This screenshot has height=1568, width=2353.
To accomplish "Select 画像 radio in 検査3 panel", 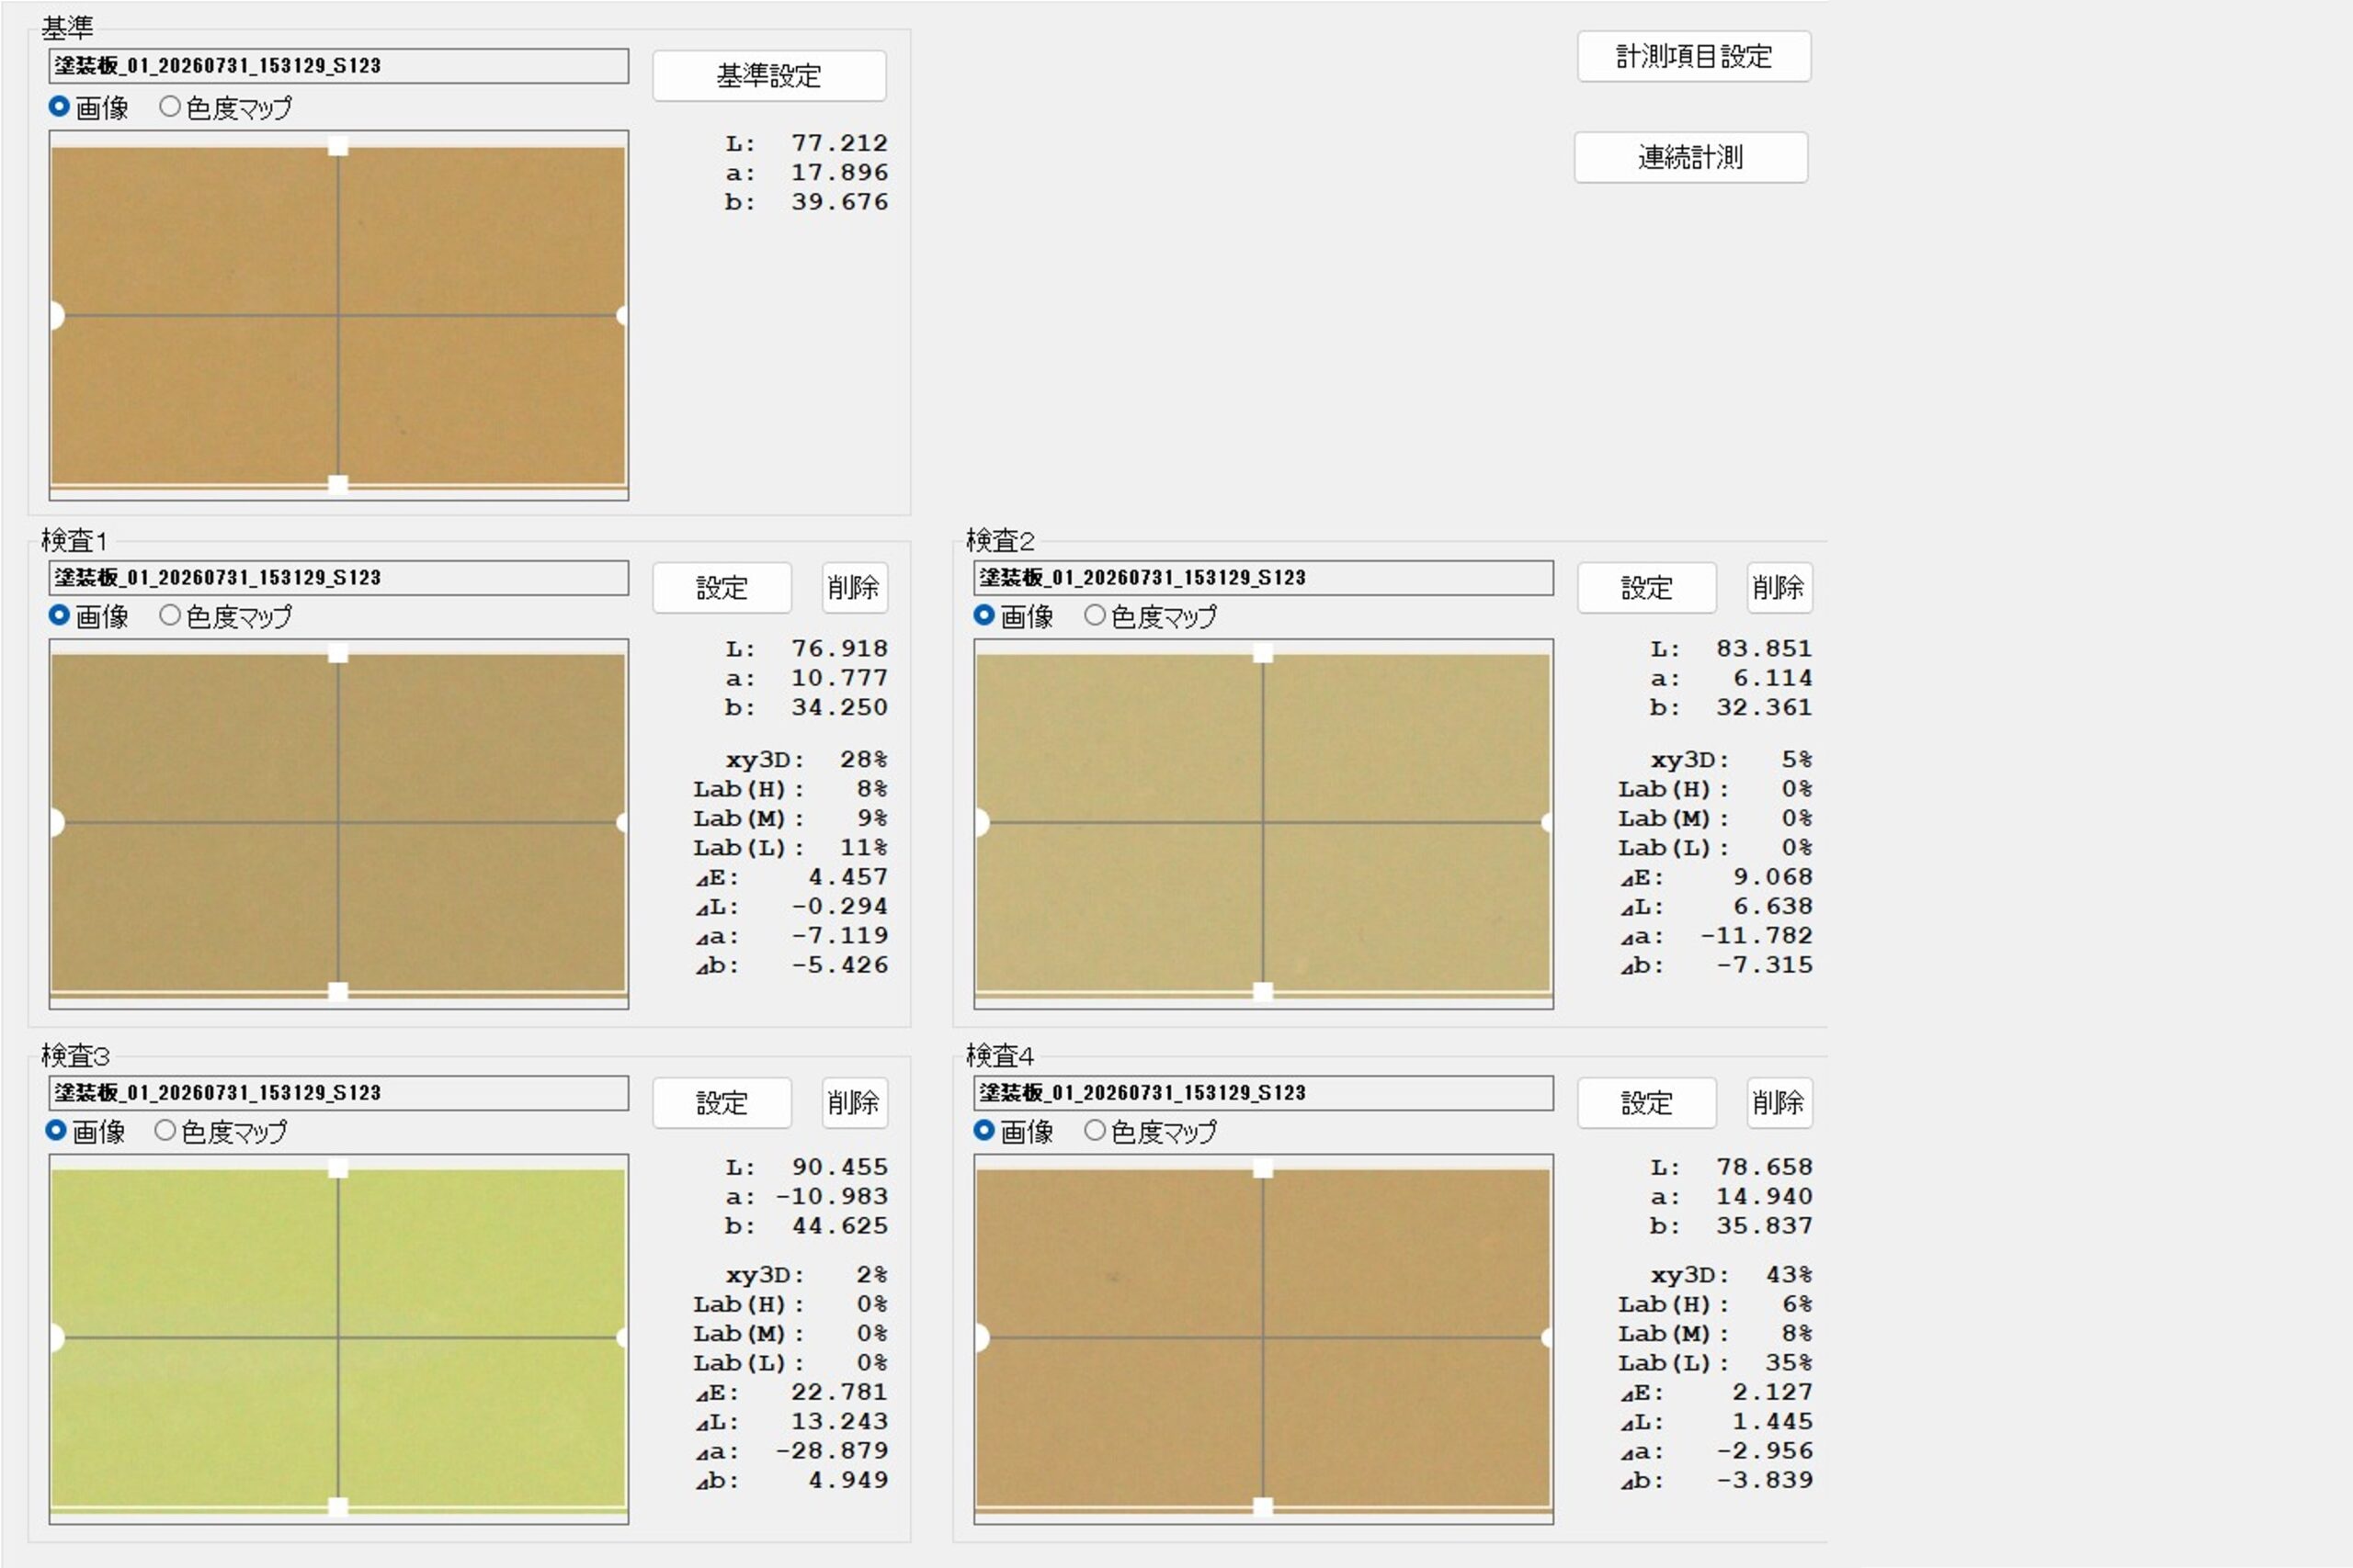I will pos(56,1130).
